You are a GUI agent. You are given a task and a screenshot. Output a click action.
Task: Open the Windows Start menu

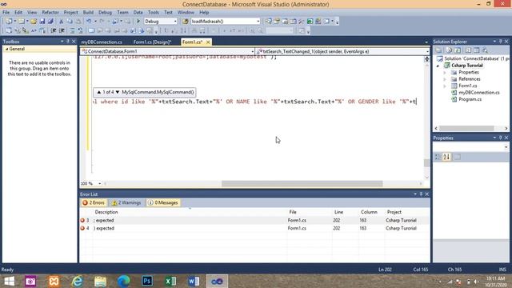point(9,281)
